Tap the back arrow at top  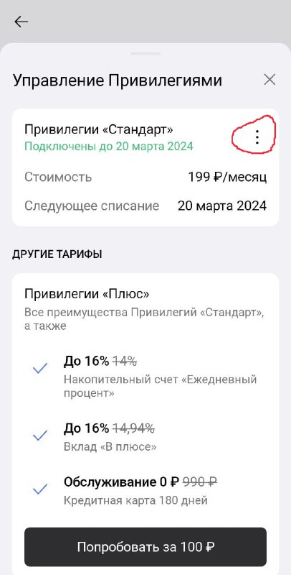[x=21, y=22]
